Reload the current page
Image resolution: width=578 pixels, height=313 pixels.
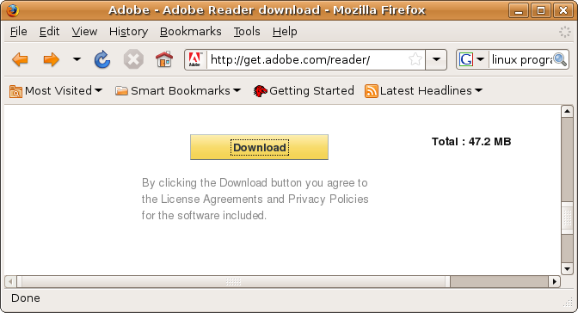(102, 59)
